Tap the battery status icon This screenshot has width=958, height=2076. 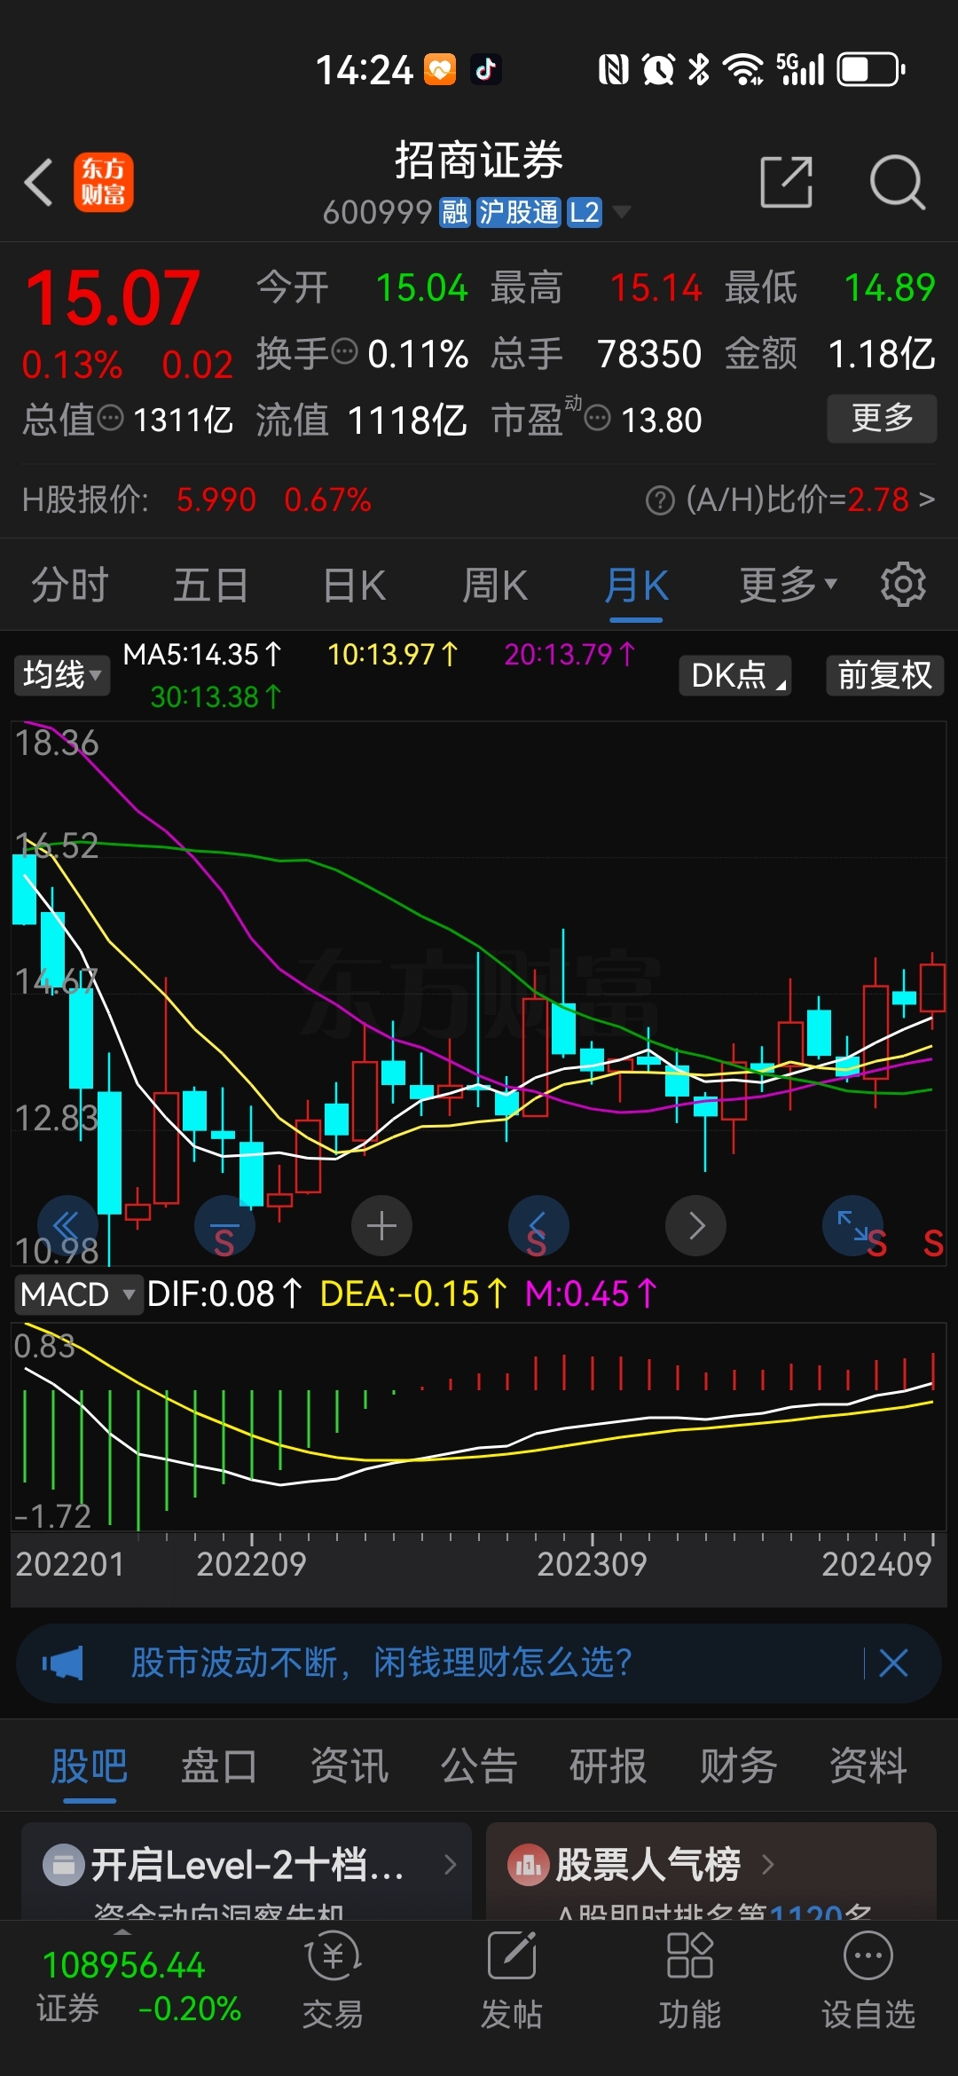click(870, 69)
